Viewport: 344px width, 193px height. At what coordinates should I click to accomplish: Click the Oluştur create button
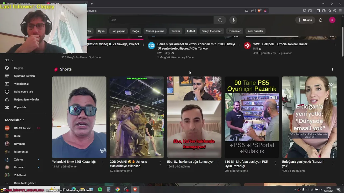pos(305,20)
